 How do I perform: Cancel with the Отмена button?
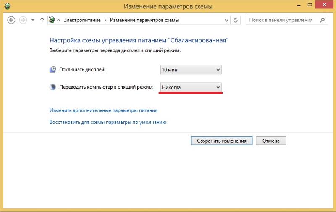click(x=271, y=141)
